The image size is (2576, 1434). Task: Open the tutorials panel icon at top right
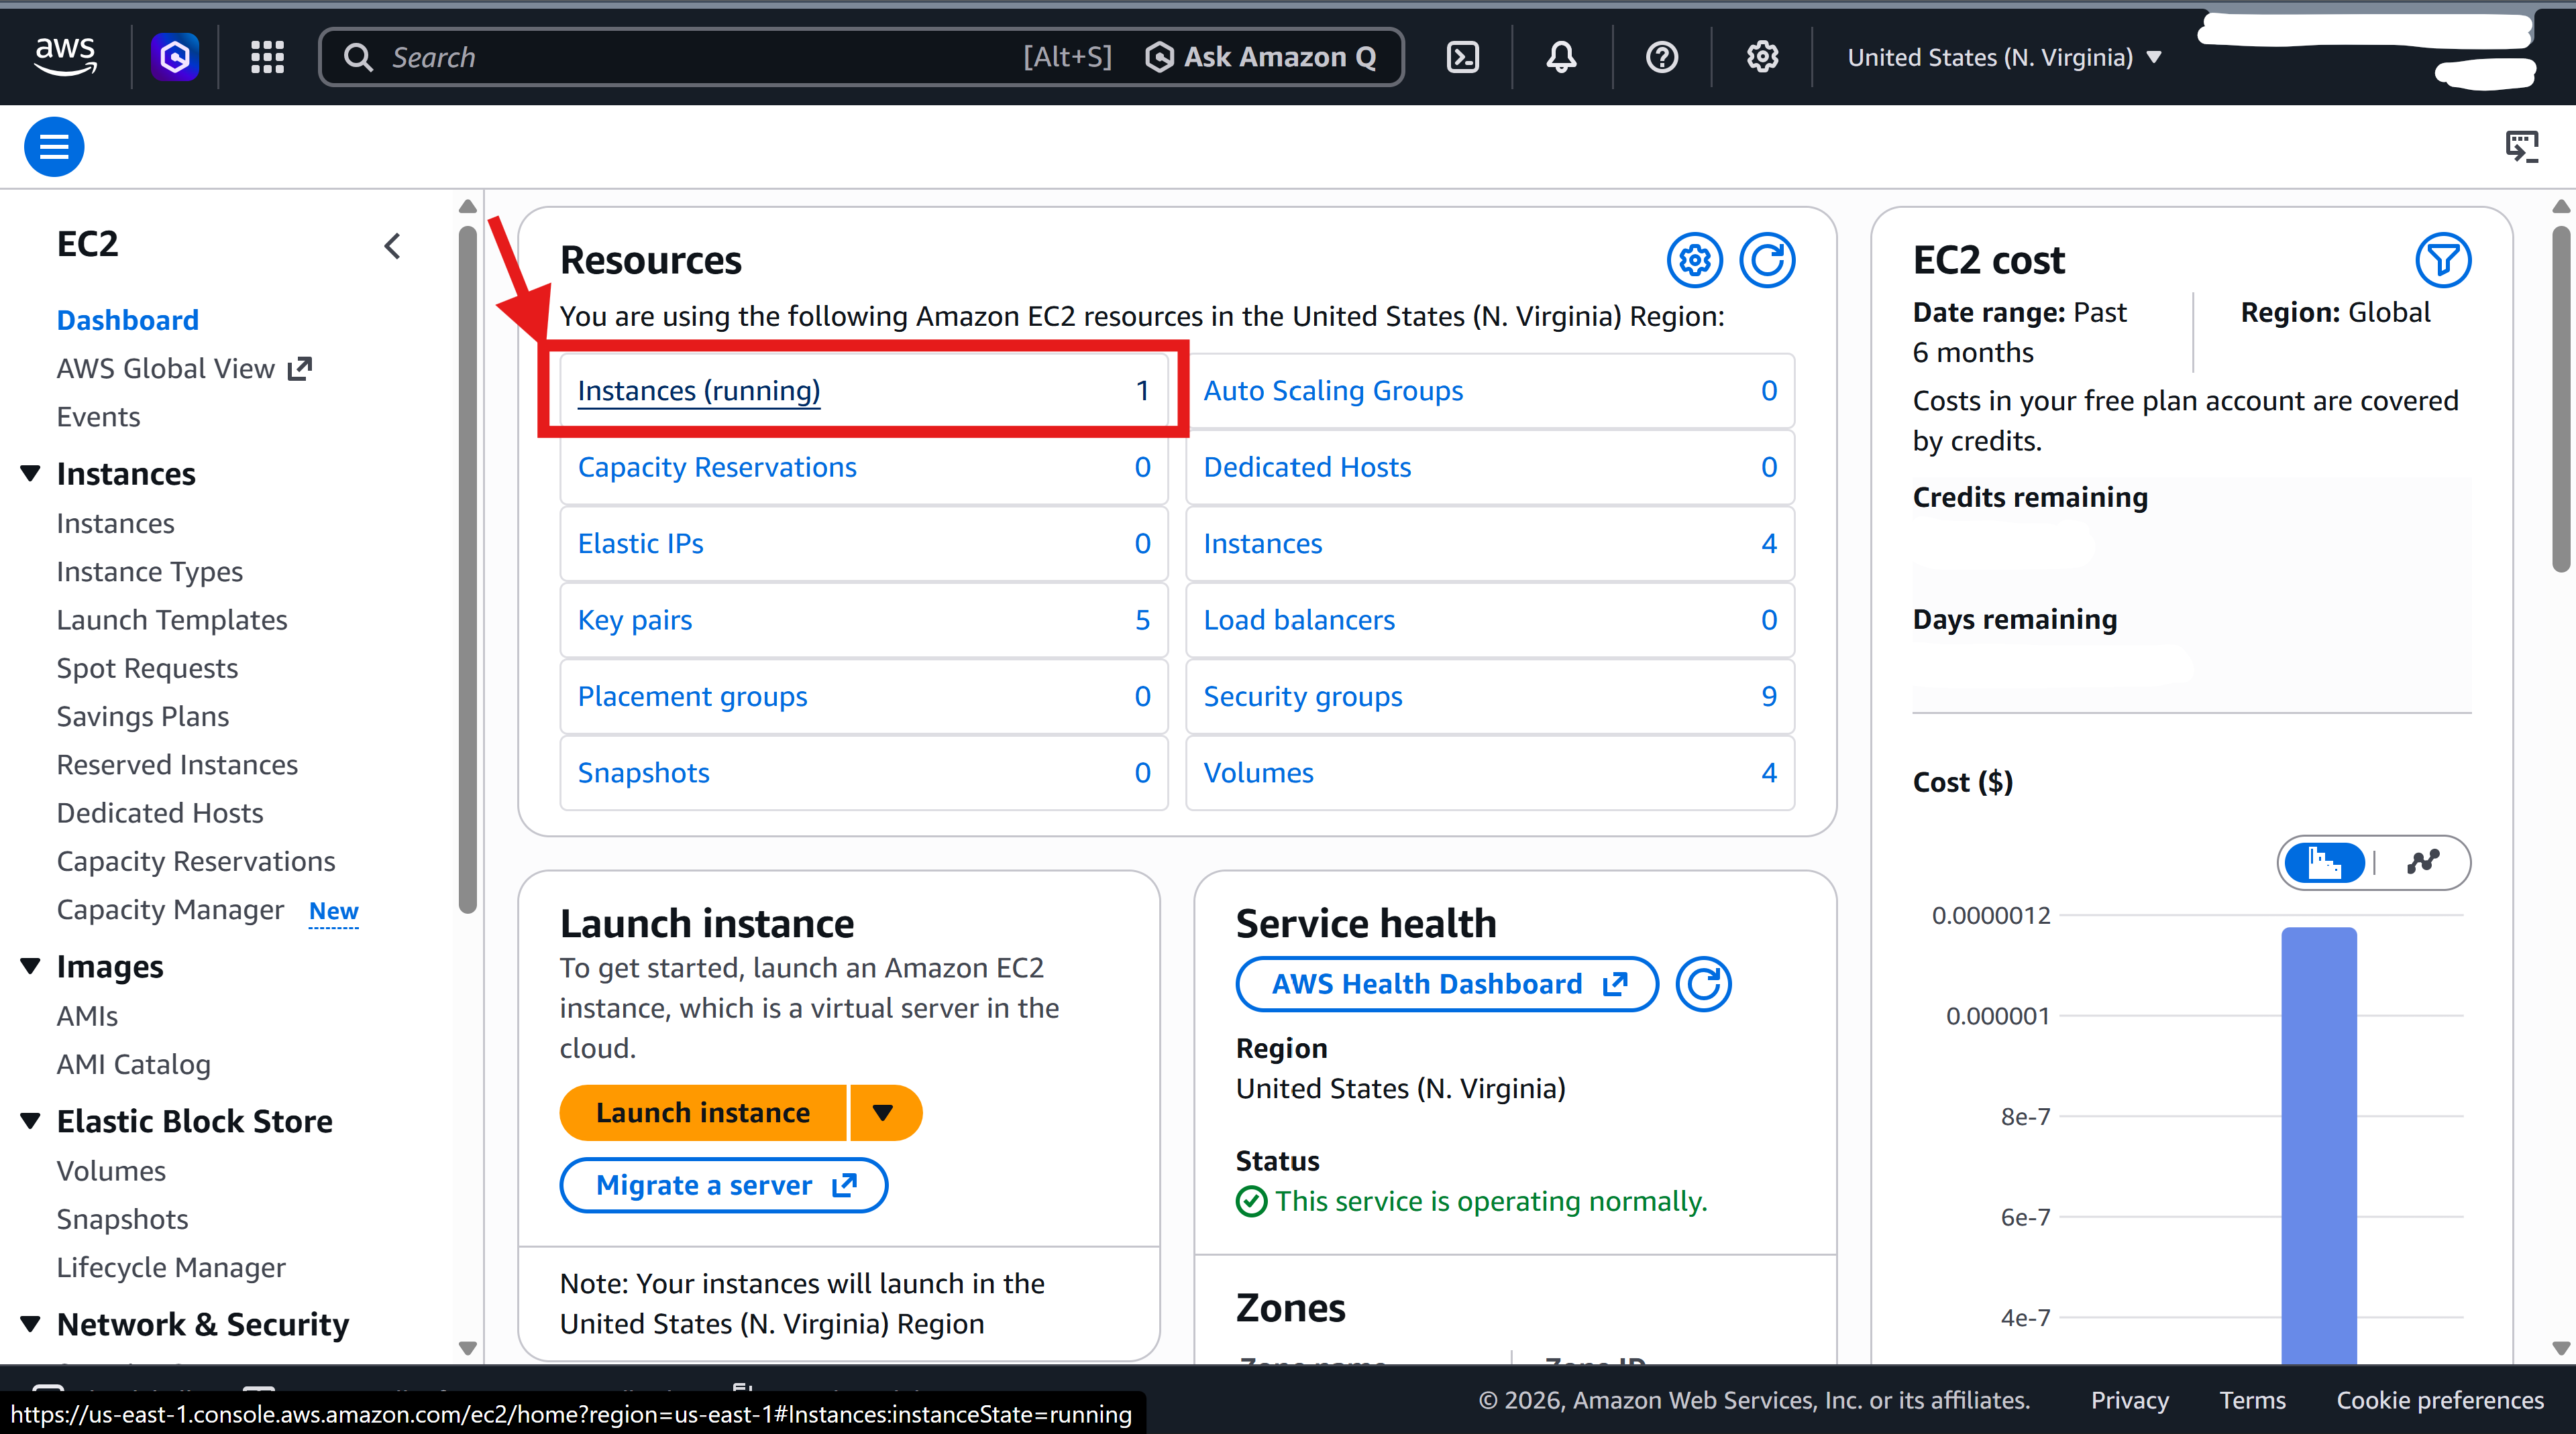tap(2521, 147)
